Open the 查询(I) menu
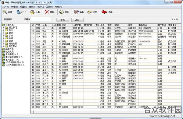The image size is (183, 119). [x=32, y=7]
